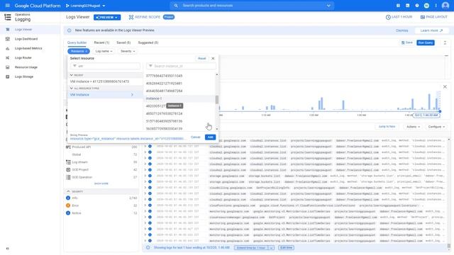This screenshot has height=255, width=454.
Task: Open the Resource filter dropdown
Action: [79, 51]
